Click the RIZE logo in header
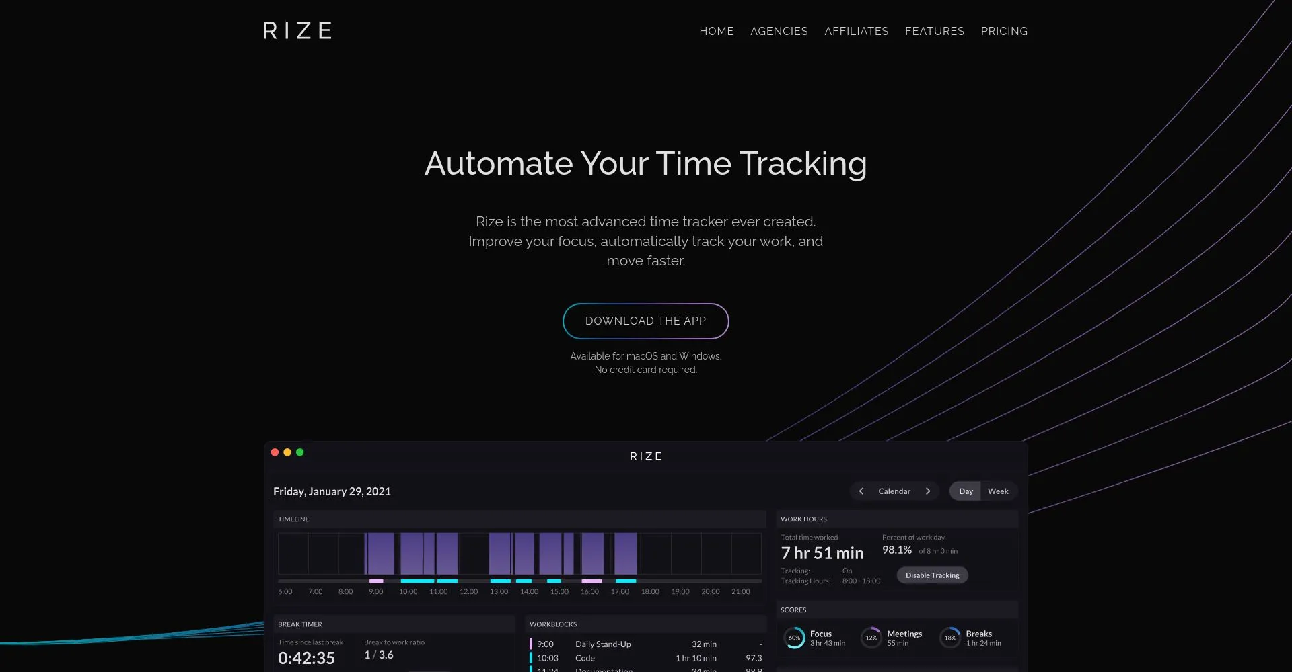This screenshot has width=1292, height=672. click(x=297, y=30)
